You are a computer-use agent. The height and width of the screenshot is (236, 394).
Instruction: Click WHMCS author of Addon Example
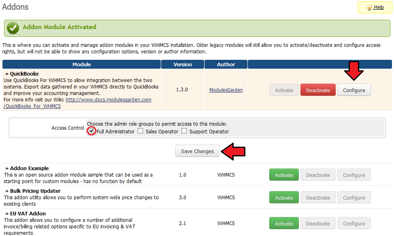226,175
